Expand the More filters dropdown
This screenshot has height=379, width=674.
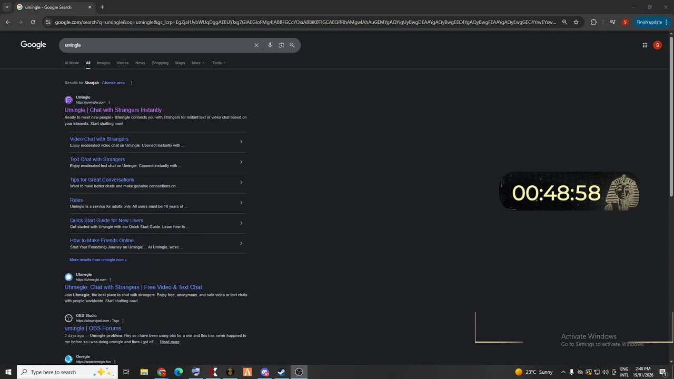click(x=198, y=63)
